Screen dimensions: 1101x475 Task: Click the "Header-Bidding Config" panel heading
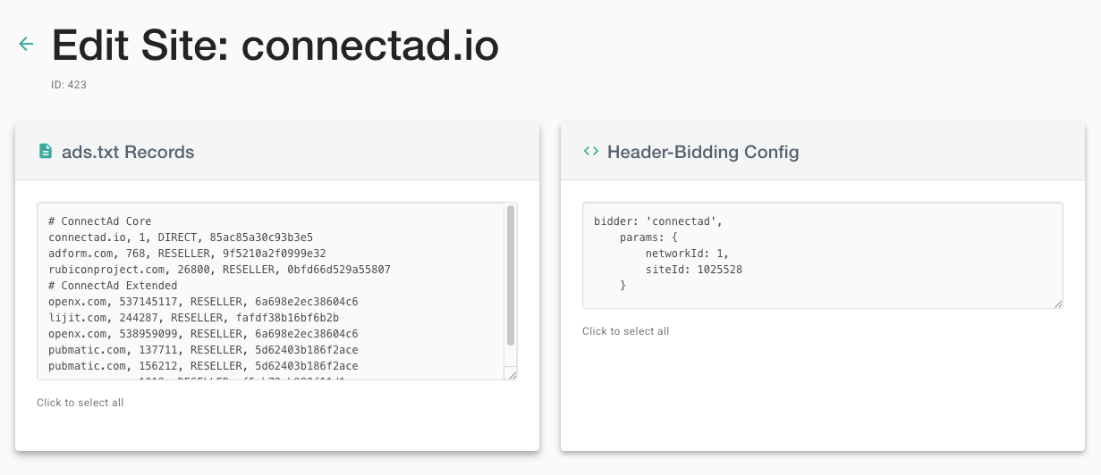(703, 152)
